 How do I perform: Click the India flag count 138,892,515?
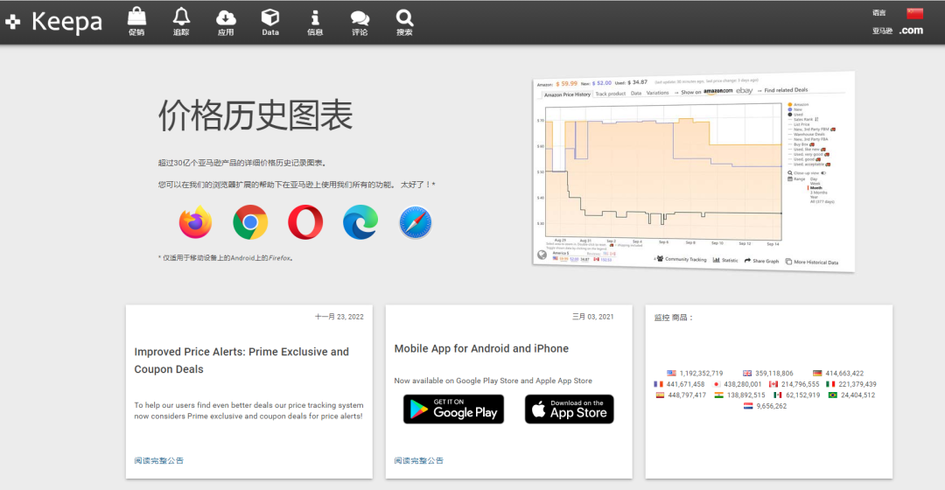click(x=739, y=395)
